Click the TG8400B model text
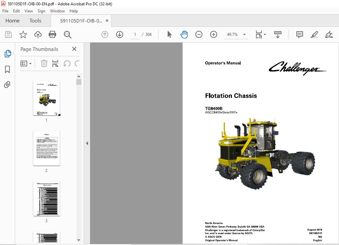The image size is (339, 245). [x=214, y=109]
